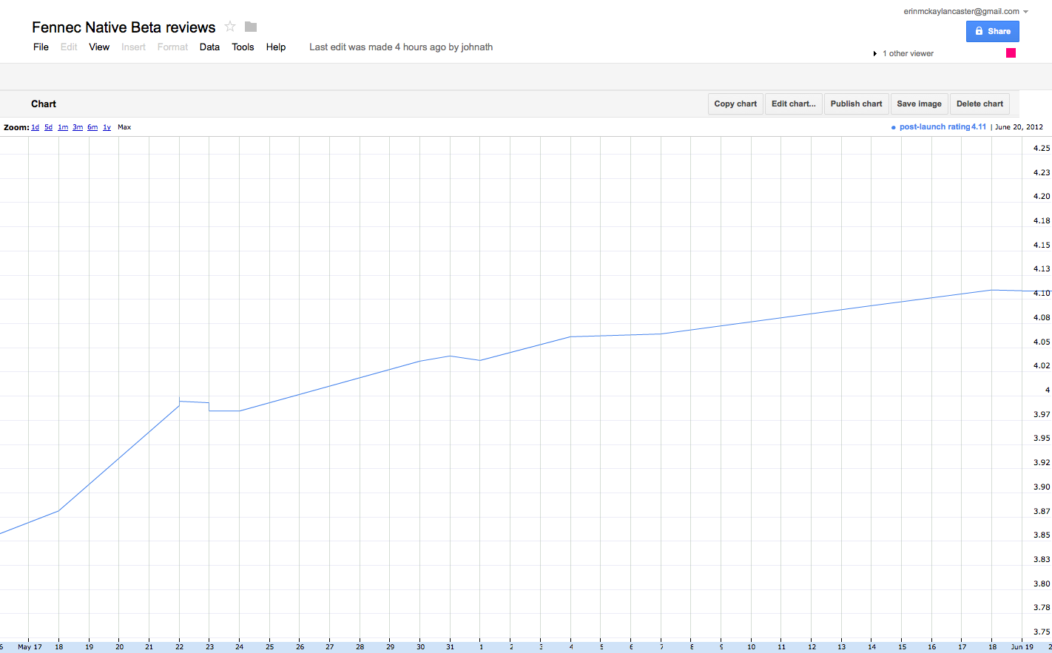Open the View menu

point(99,47)
